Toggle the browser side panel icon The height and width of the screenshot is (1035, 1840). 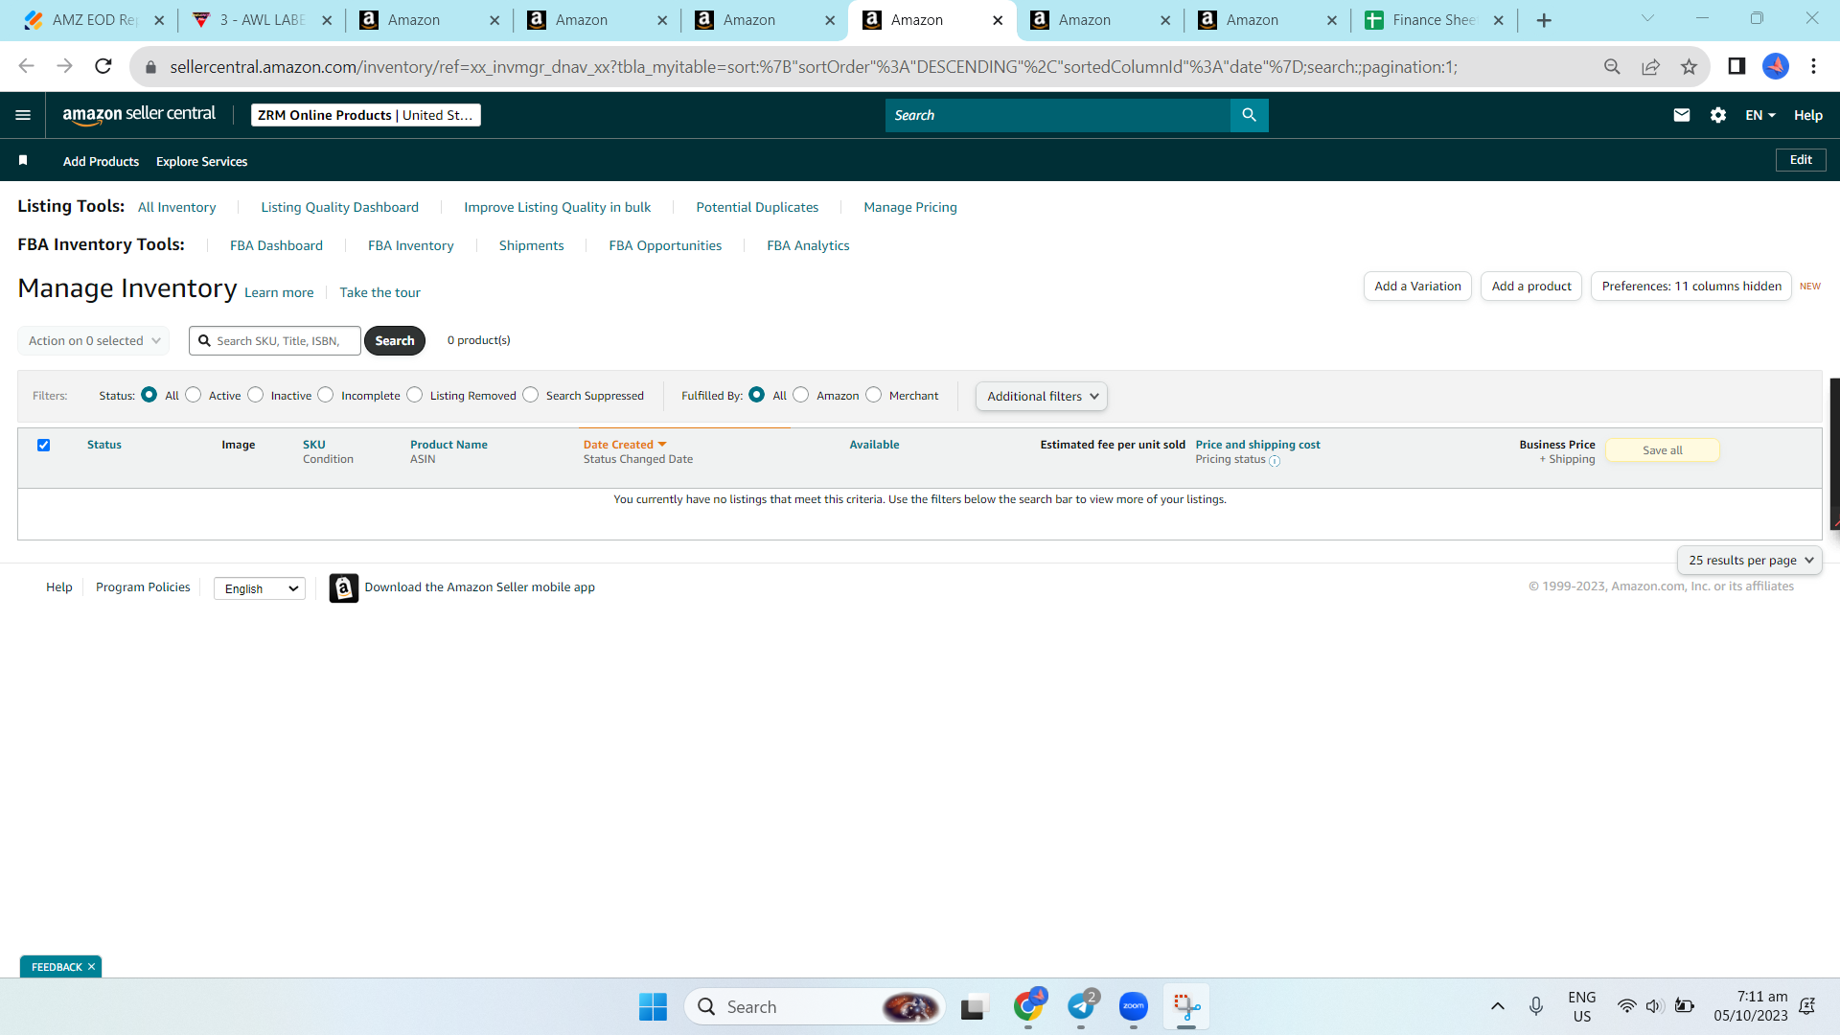[x=1736, y=66]
